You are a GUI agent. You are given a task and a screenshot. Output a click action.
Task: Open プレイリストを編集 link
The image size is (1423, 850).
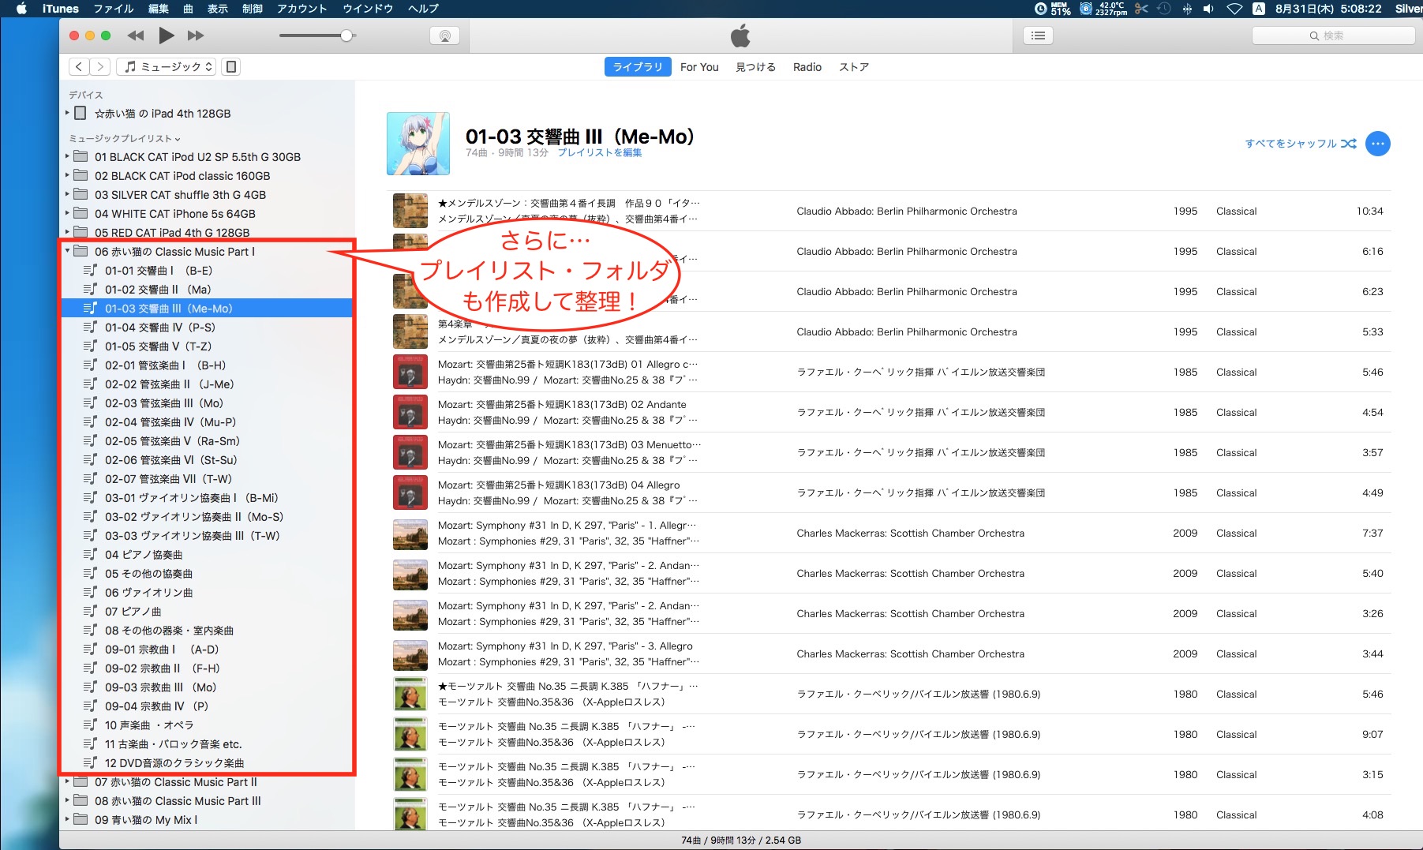pyautogui.click(x=600, y=153)
